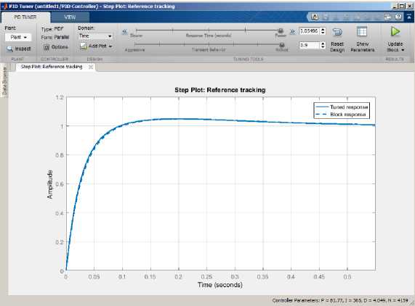The width and height of the screenshot is (415, 306).
Task: Click the response time value field
Action: [309, 31]
